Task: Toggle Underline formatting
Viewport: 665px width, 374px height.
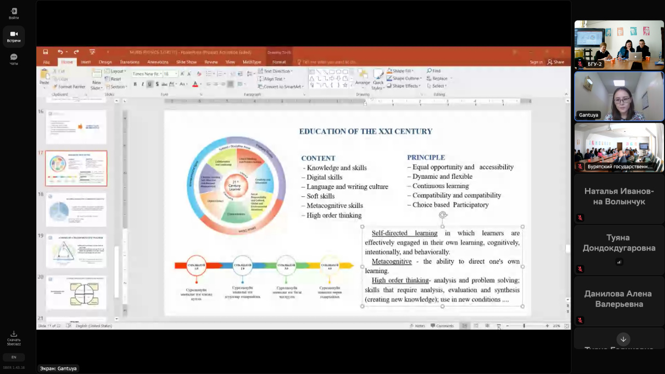Action: (150, 84)
